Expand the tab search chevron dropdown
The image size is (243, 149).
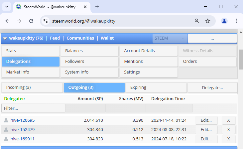coord(7,7)
